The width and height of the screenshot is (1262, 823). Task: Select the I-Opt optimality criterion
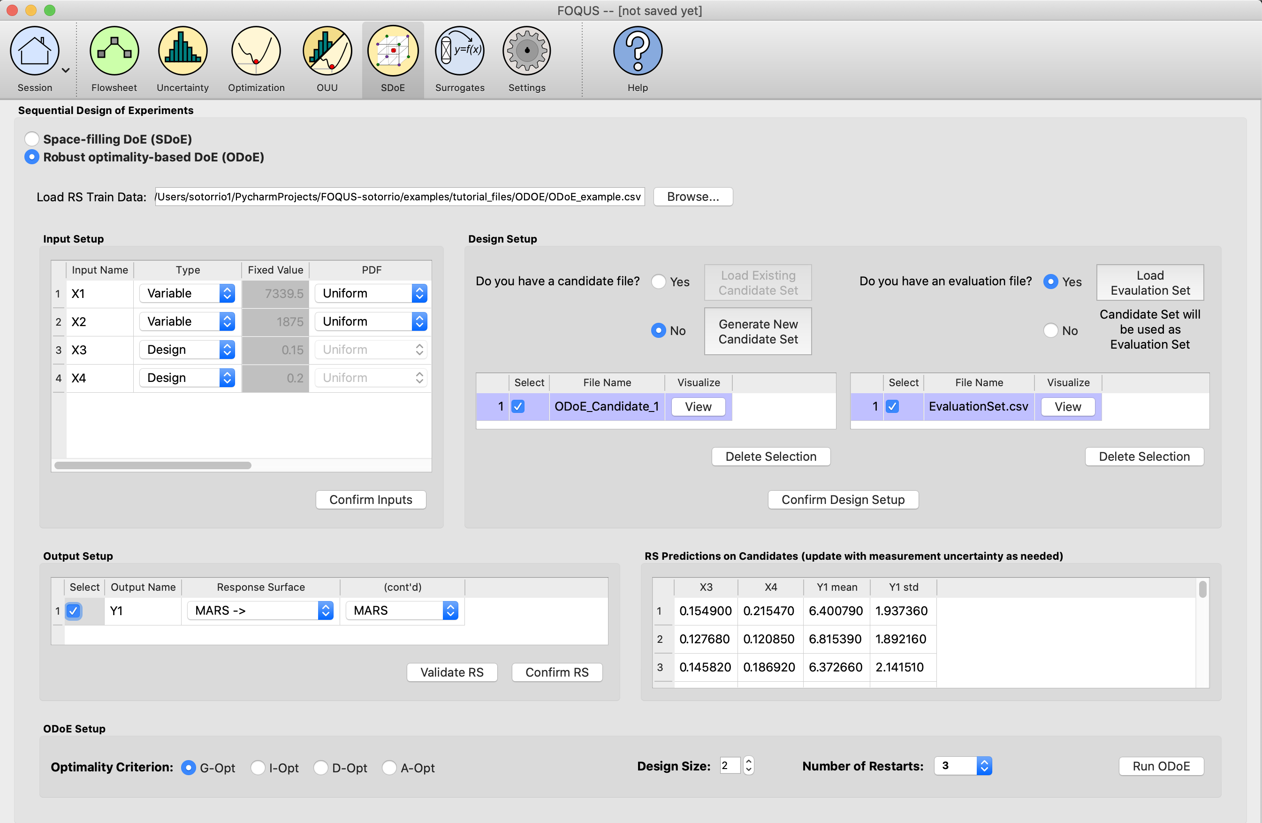(258, 767)
